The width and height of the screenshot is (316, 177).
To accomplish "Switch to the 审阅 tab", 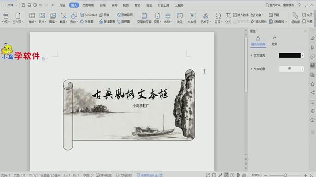I will pyautogui.click(x=114, y=5).
